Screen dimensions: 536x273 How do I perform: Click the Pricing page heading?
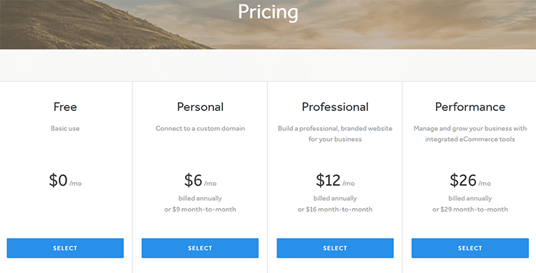pos(268,12)
